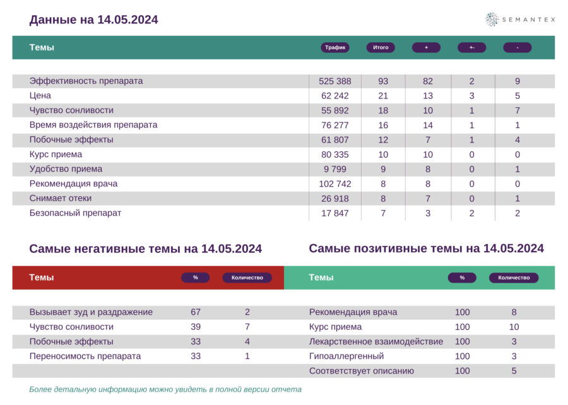This screenshot has height=405, width=568.
Task: Click traffic value '525 388'
Action: pos(335,81)
